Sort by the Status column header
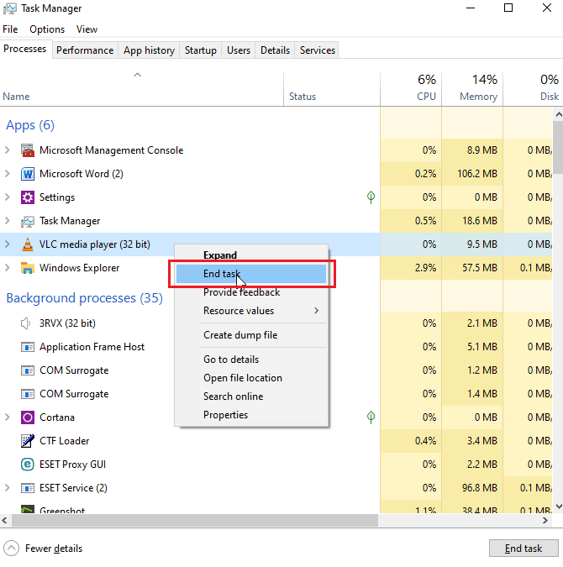This screenshot has height=567, width=563. (332, 89)
